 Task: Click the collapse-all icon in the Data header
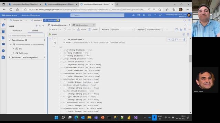coord(40,26)
